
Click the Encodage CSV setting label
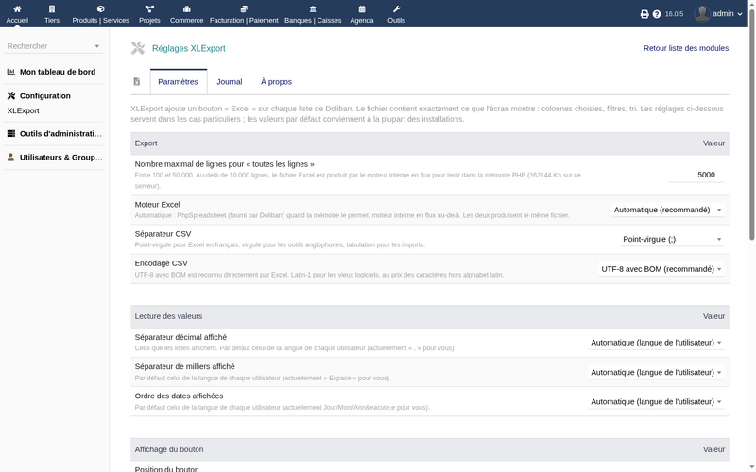161,263
